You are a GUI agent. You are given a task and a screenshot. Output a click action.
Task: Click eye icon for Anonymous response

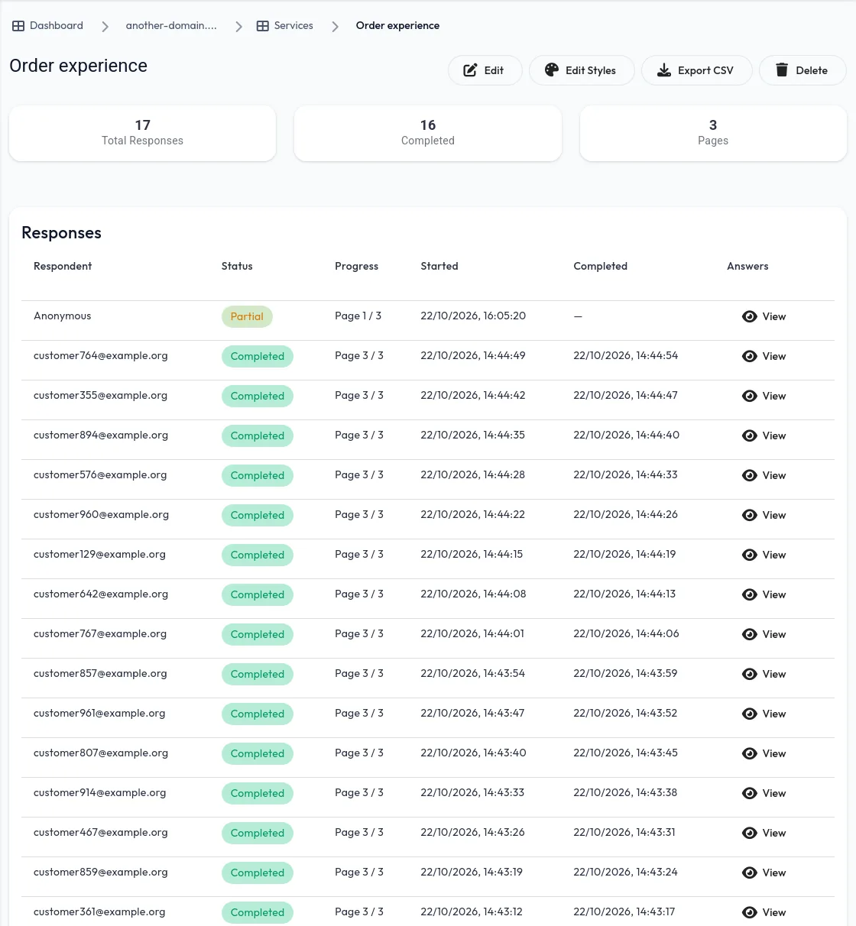click(x=750, y=316)
